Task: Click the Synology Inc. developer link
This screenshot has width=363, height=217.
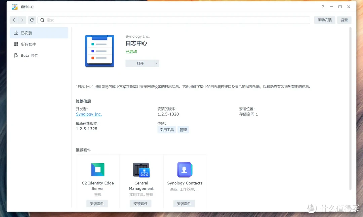Action: pyautogui.click(x=89, y=114)
